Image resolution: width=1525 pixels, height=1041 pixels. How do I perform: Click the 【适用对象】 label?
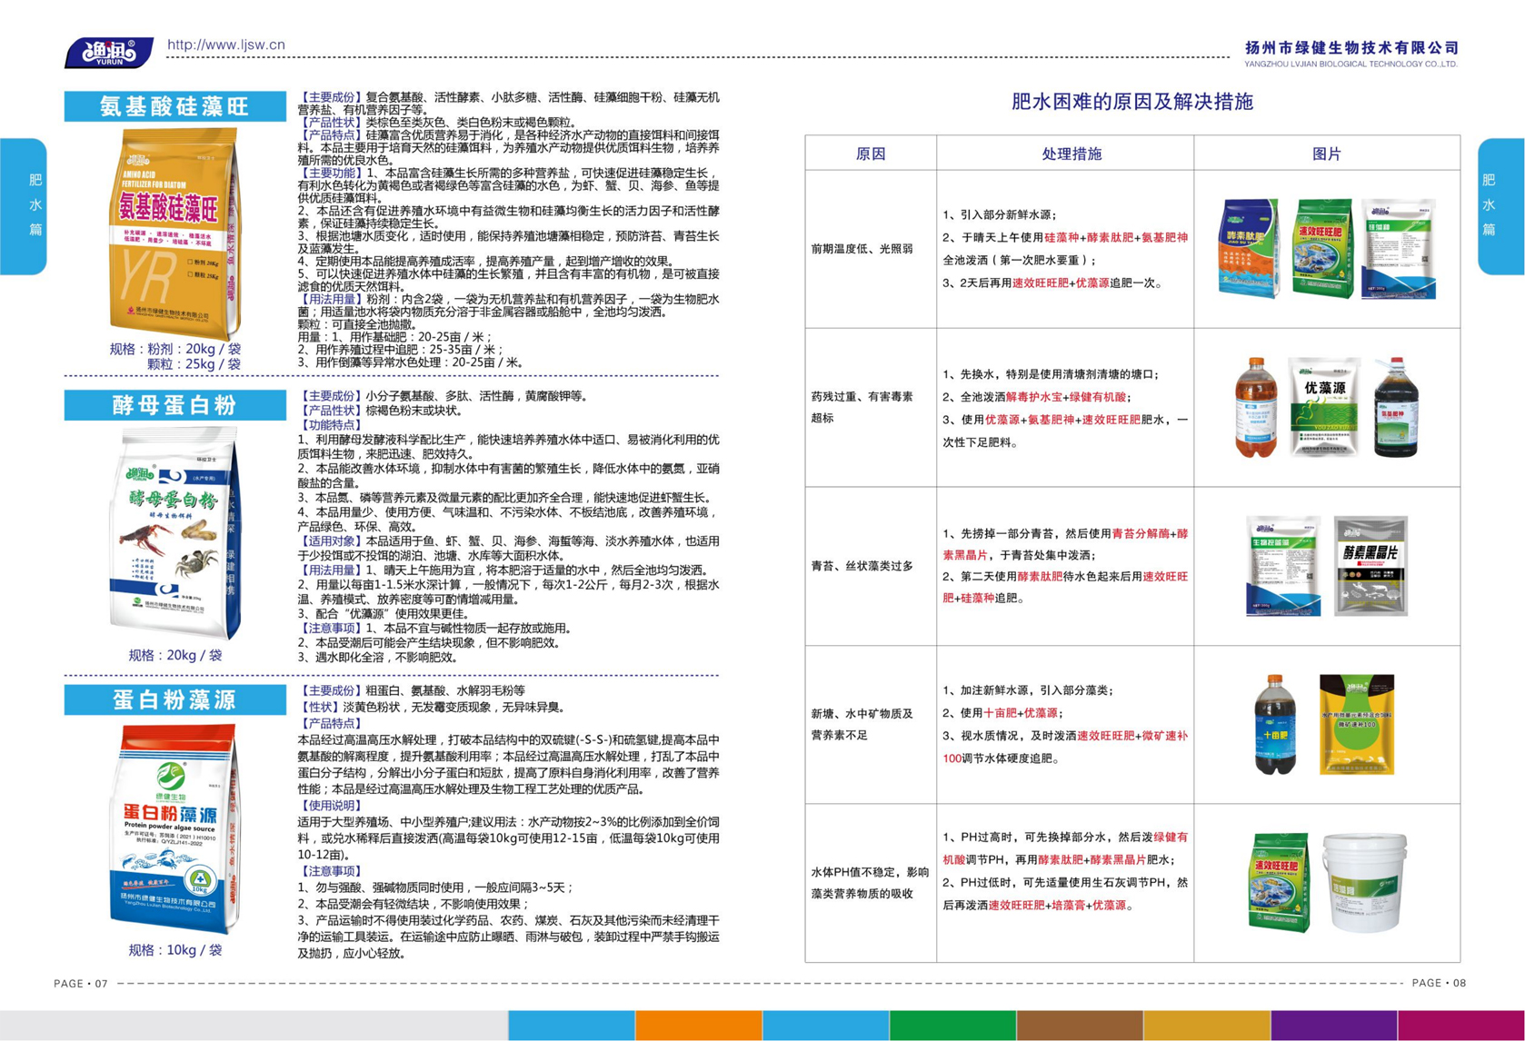coord(331,541)
